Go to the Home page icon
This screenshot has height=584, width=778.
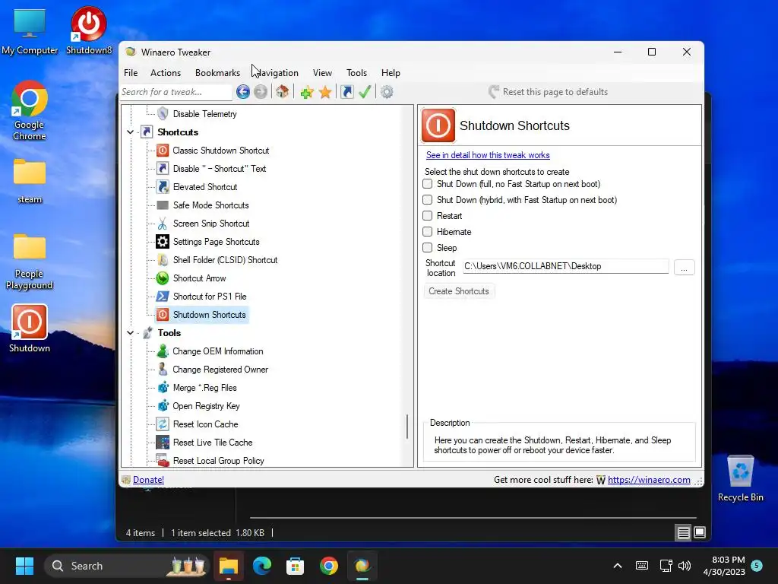(x=283, y=92)
